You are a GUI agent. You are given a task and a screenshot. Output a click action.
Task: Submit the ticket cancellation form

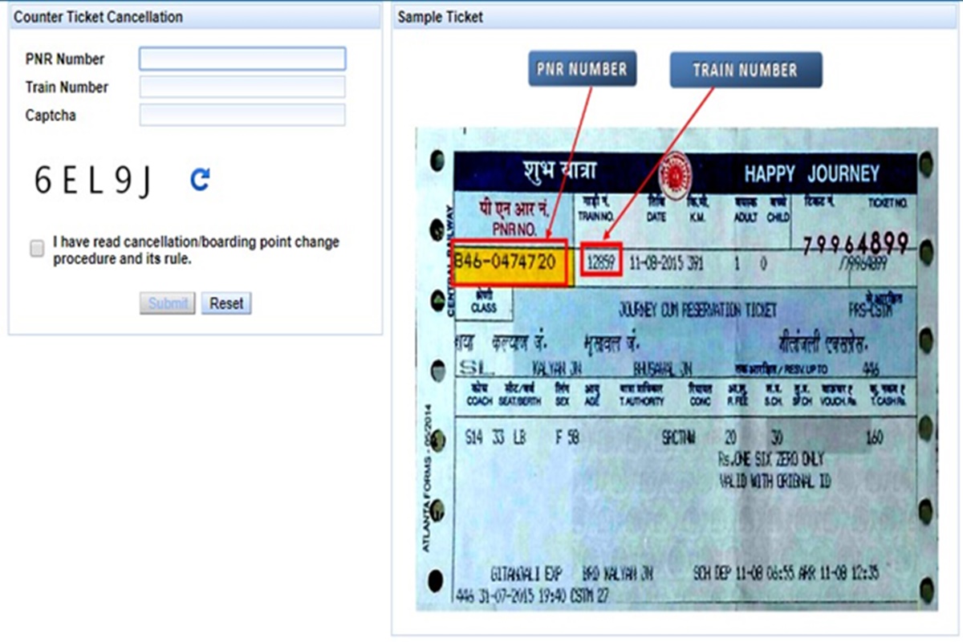(x=167, y=303)
